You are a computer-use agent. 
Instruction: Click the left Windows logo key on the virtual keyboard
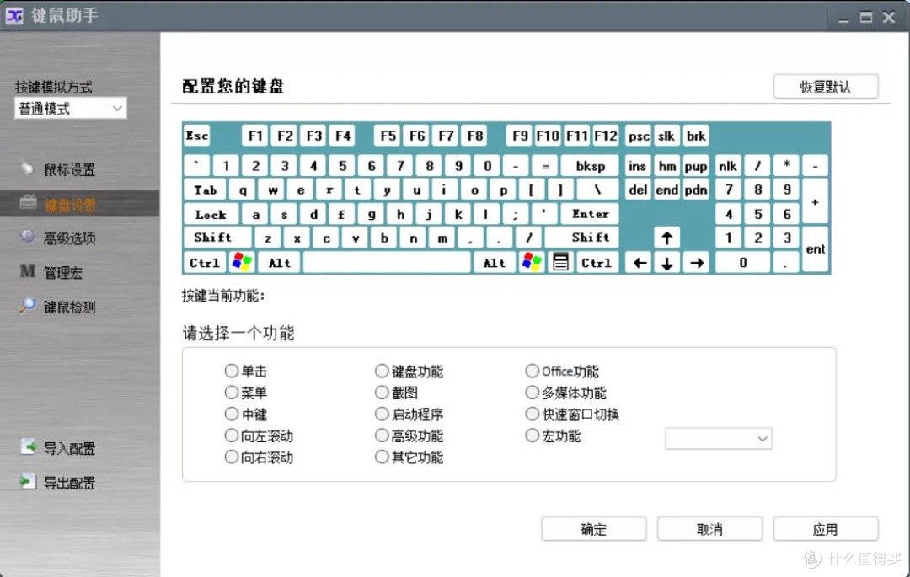pyautogui.click(x=243, y=262)
